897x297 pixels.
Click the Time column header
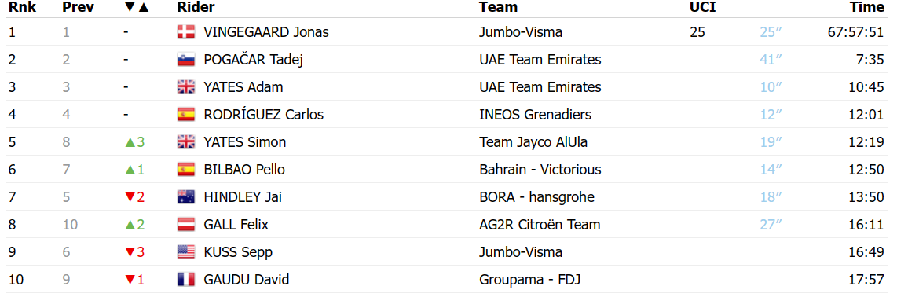point(867,7)
